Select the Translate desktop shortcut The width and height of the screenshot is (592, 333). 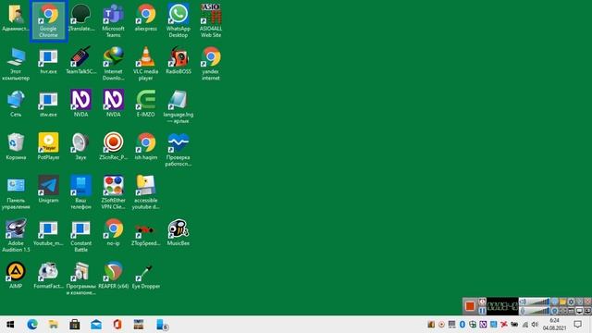tap(80, 18)
